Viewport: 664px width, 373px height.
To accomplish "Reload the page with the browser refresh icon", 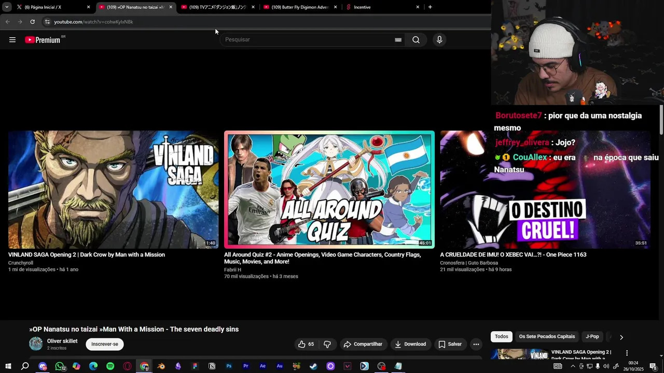I will (x=32, y=22).
